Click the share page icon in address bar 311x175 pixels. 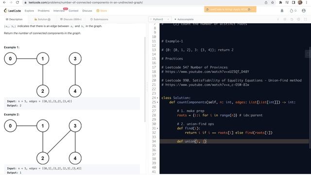266,2
